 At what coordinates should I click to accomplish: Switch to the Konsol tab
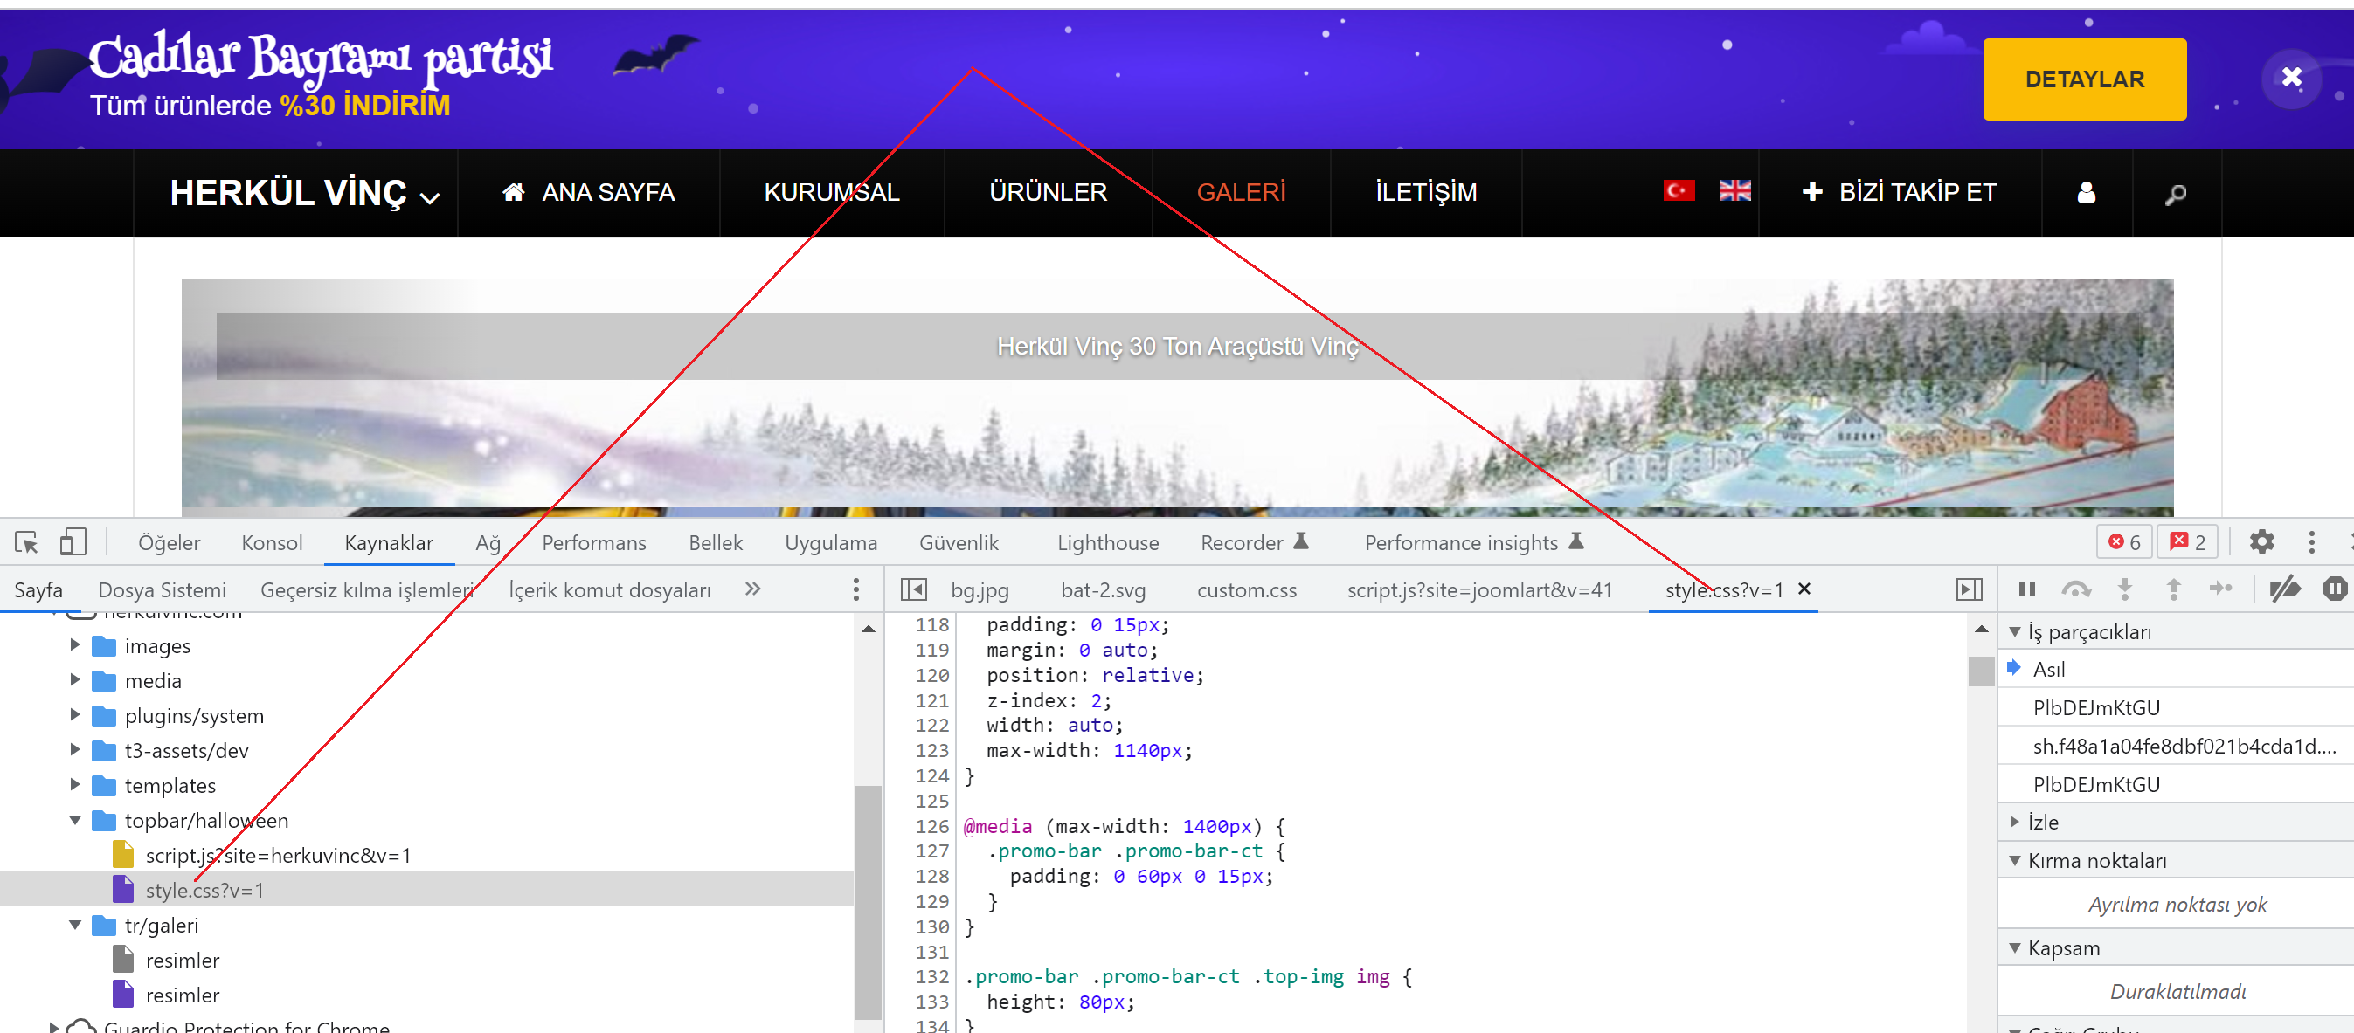point(272,542)
